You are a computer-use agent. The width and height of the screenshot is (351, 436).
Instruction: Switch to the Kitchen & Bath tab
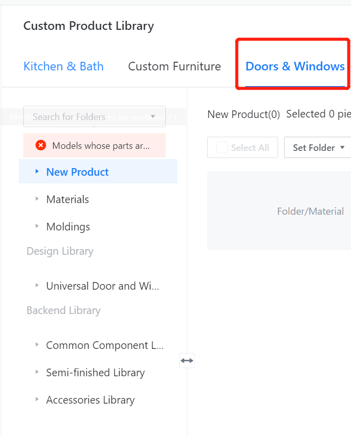63,66
